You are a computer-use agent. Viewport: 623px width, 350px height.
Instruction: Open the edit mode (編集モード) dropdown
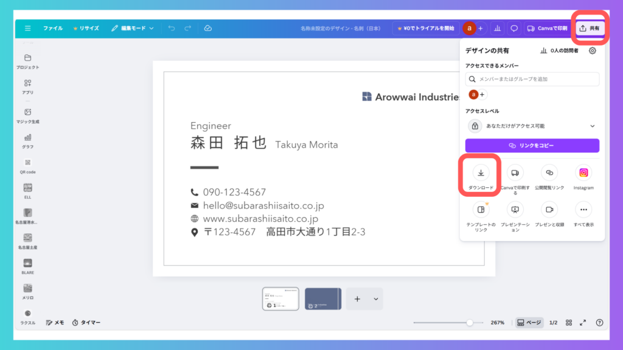coord(133,29)
